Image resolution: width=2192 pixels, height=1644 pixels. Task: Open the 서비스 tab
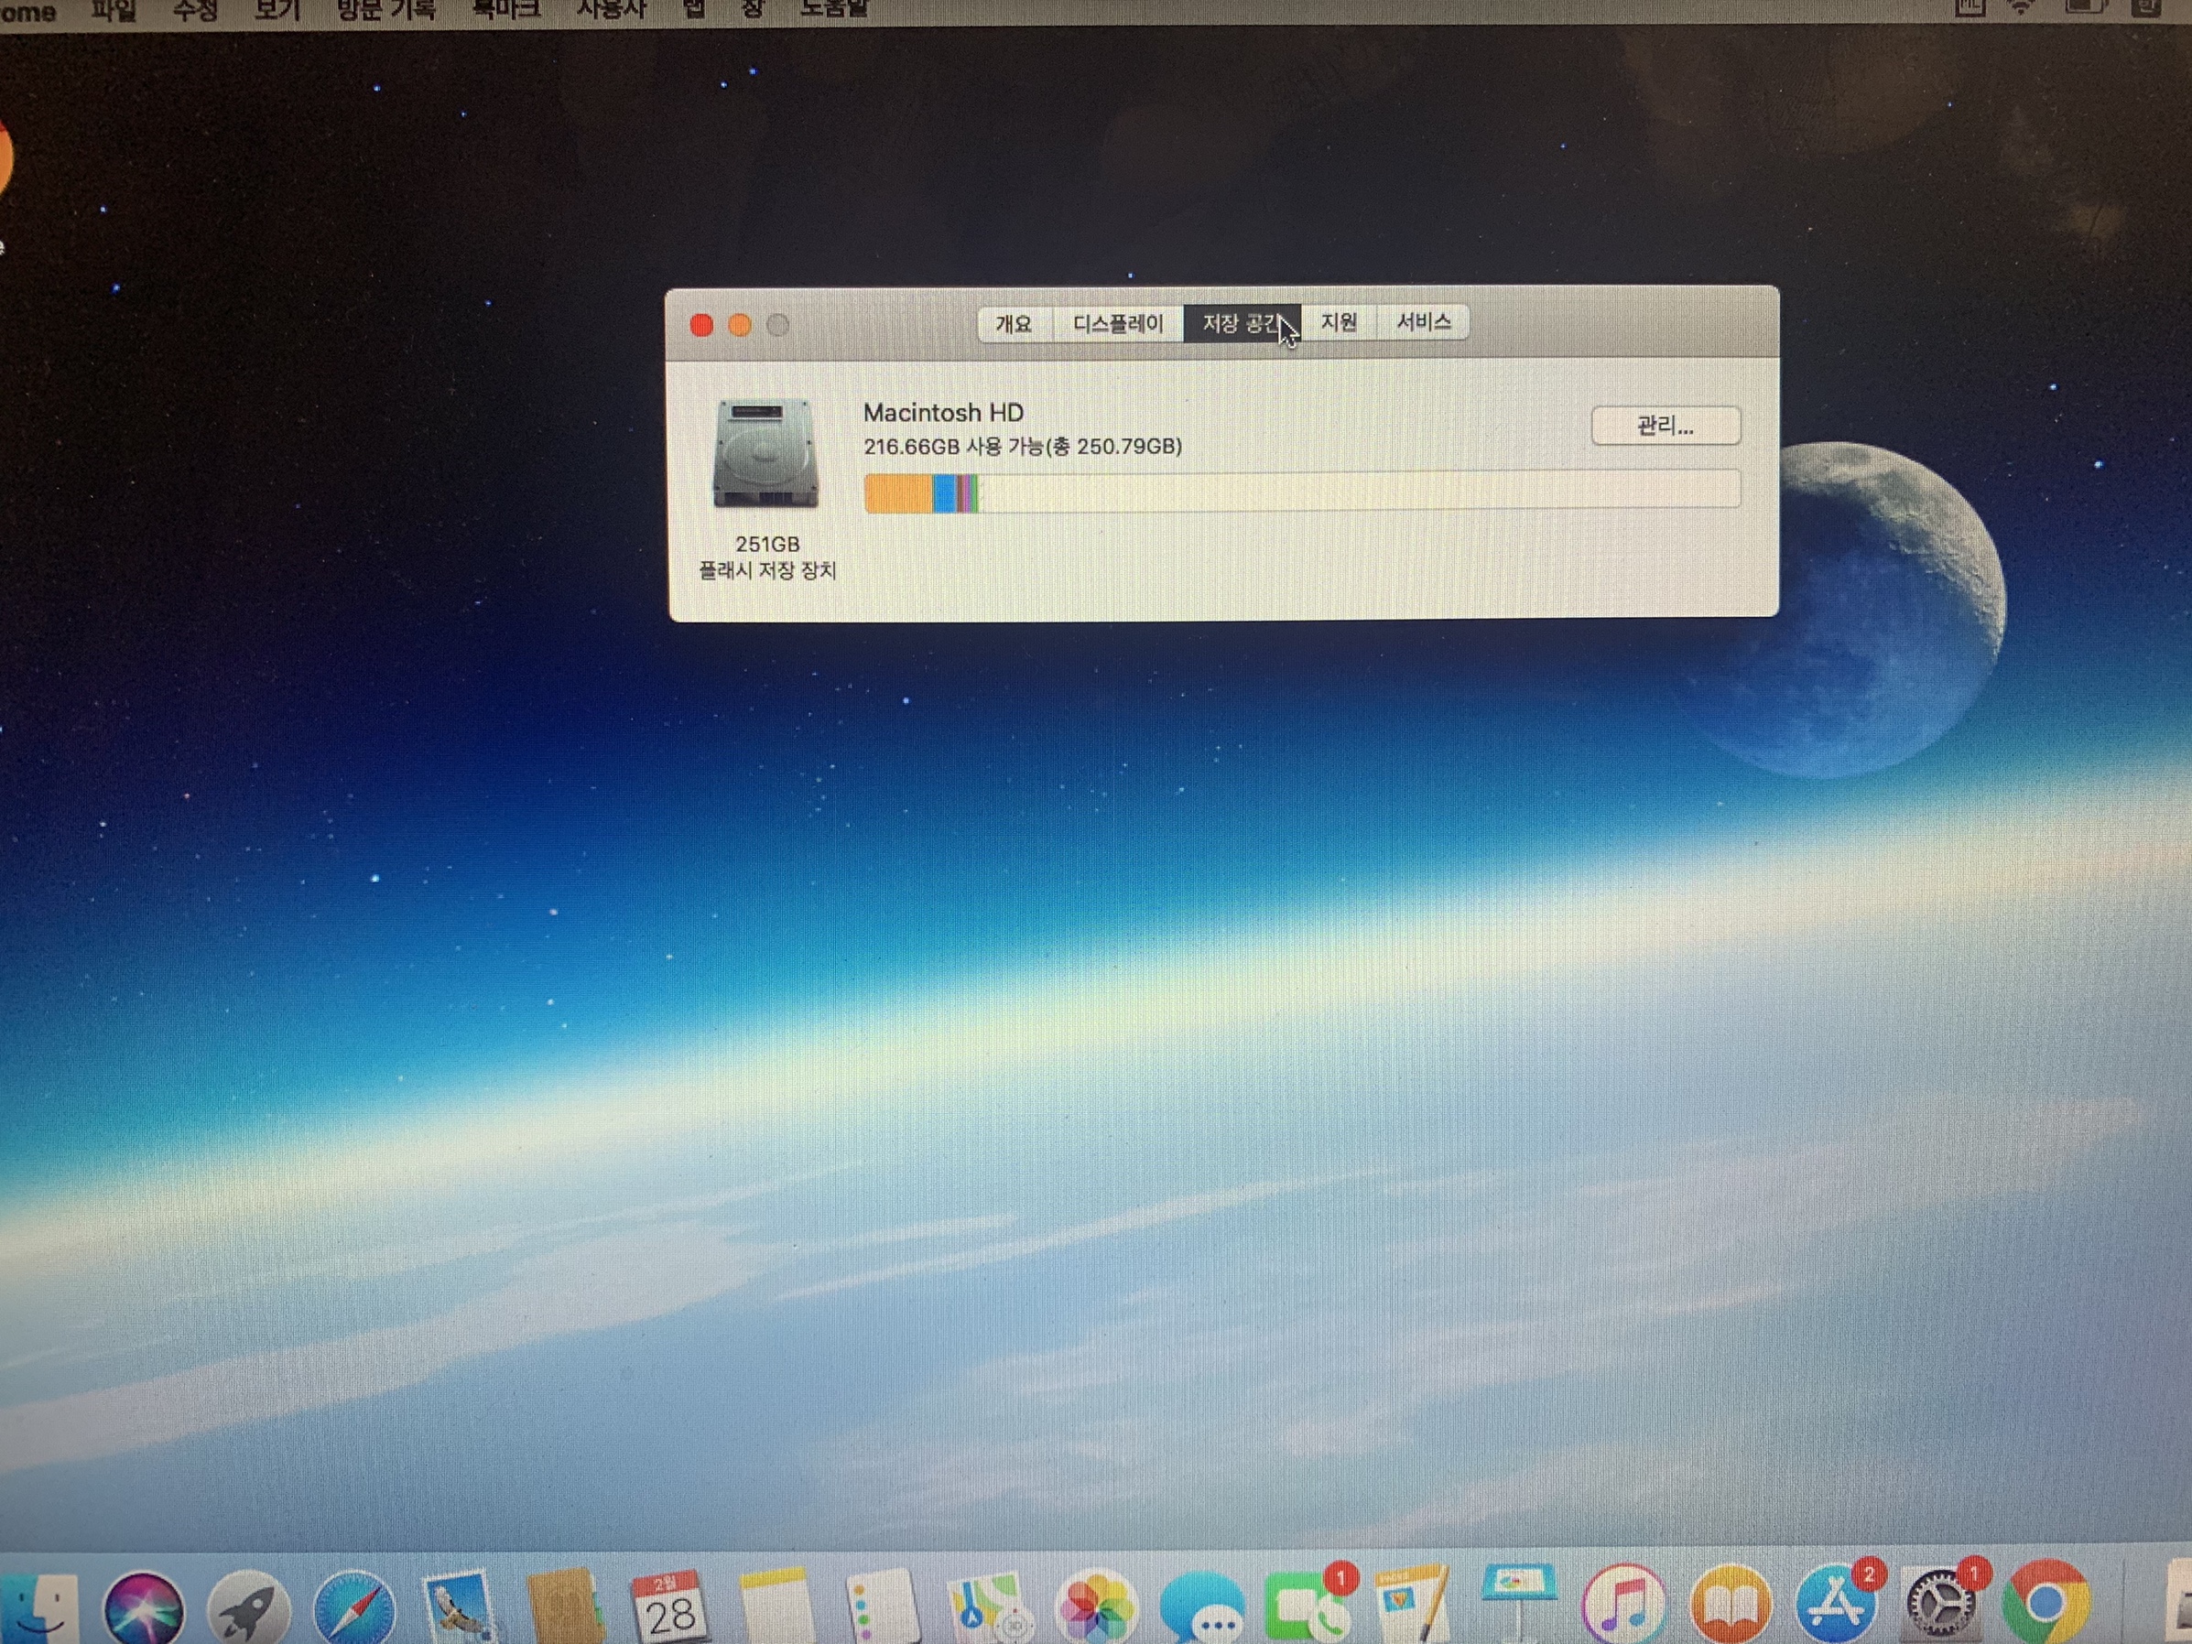1423,322
